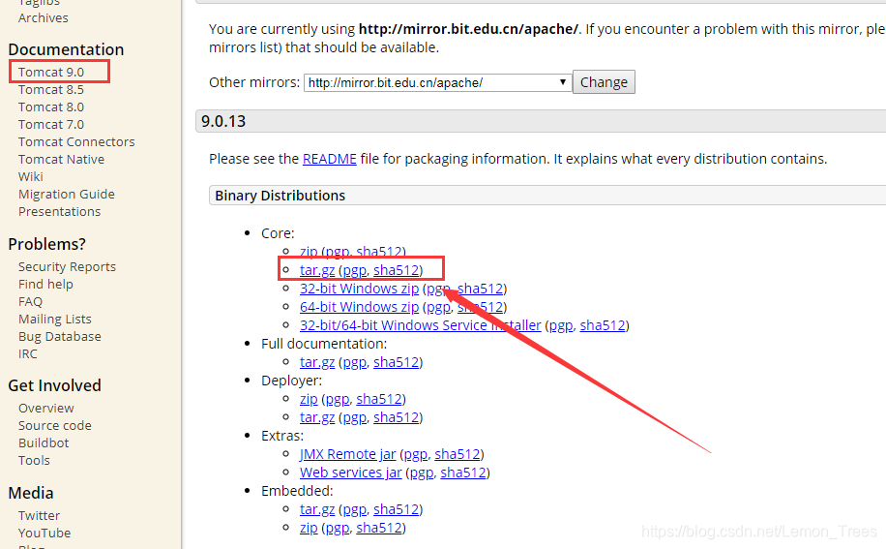Download the JMX Remote jar
The width and height of the screenshot is (886, 549).
tap(347, 454)
